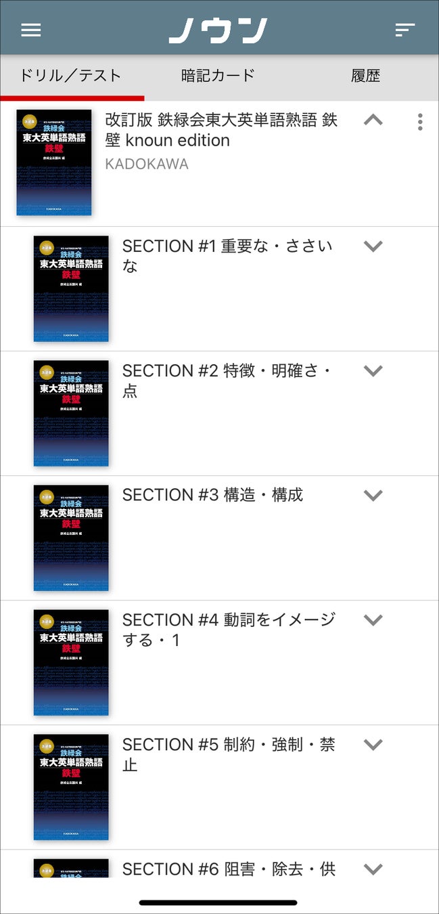Tap the SECTION #1 book cover thumbnail
The height and width of the screenshot is (914, 439).
[71, 288]
